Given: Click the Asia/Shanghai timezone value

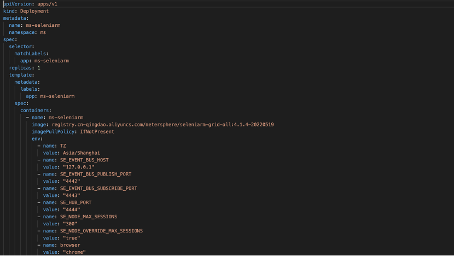Looking at the screenshot, I should [82, 153].
